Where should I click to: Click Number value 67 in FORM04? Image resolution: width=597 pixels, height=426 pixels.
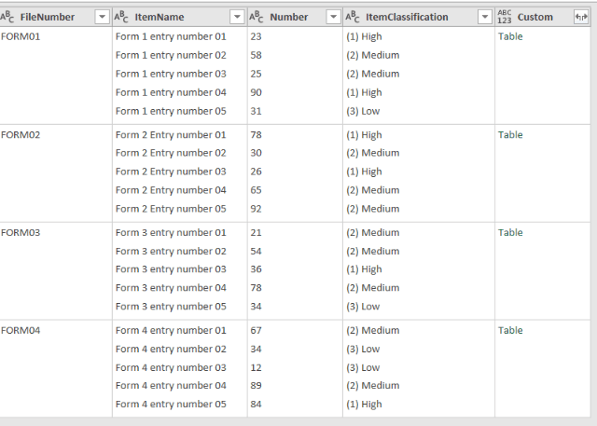(x=256, y=330)
